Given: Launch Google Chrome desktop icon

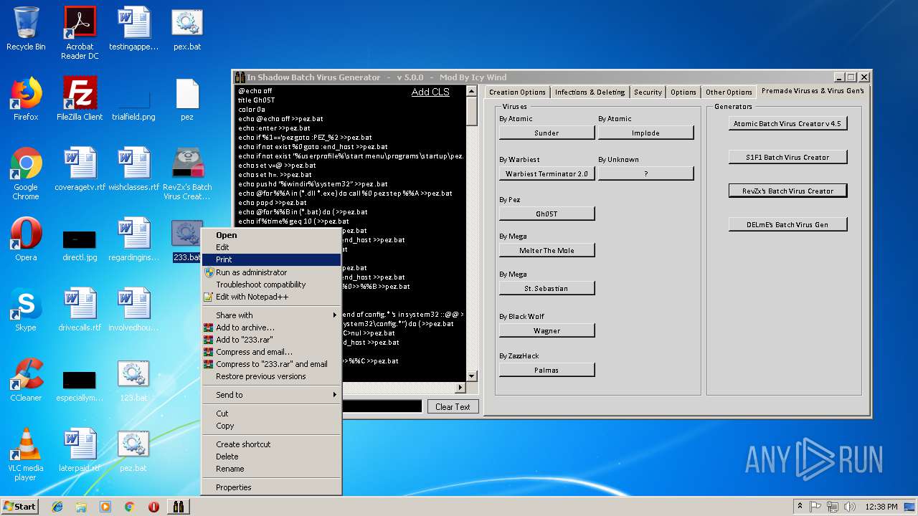Looking at the screenshot, I should [26, 173].
